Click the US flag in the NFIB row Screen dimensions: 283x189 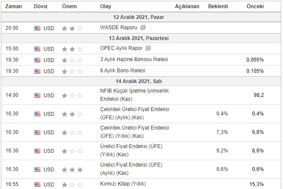click(37, 95)
